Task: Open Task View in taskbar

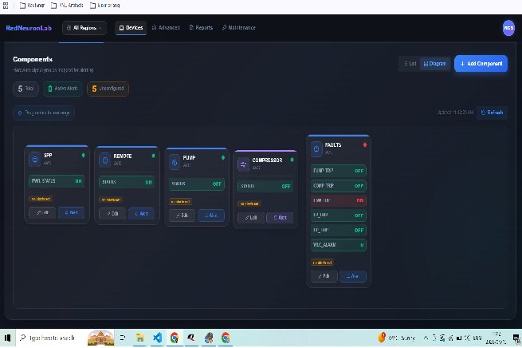Action: (x=123, y=338)
